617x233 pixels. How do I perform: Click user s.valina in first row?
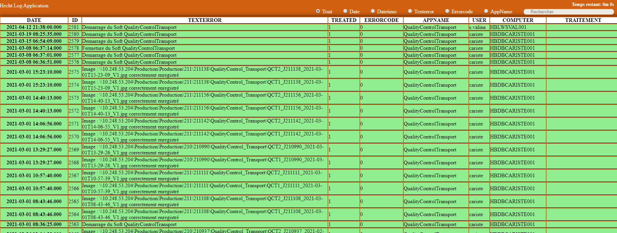[x=477, y=27]
